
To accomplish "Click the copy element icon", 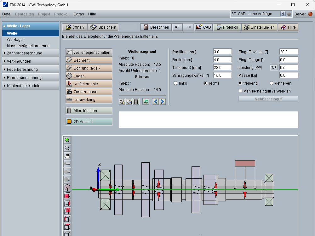I will click(122, 102).
